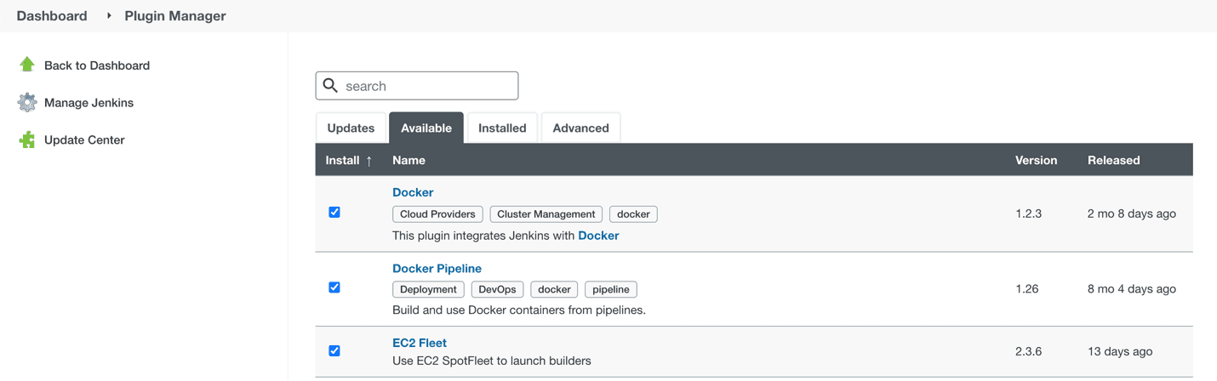This screenshot has height=381, width=1217.
Task: Click the magnifying glass search icon
Action: [331, 86]
